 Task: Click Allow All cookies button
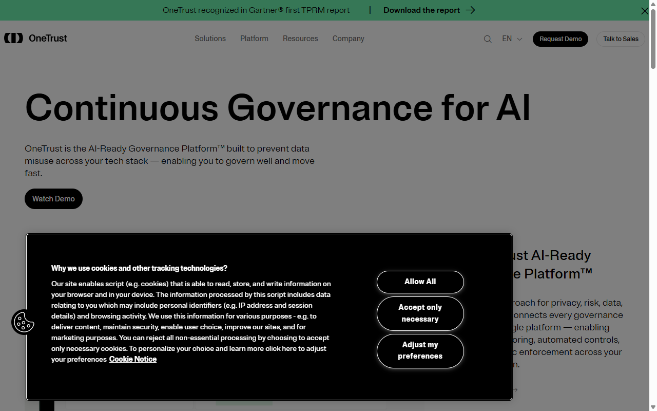(420, 282)
